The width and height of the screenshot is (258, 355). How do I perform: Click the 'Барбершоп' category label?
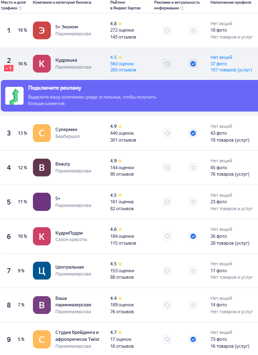point(67,136)
